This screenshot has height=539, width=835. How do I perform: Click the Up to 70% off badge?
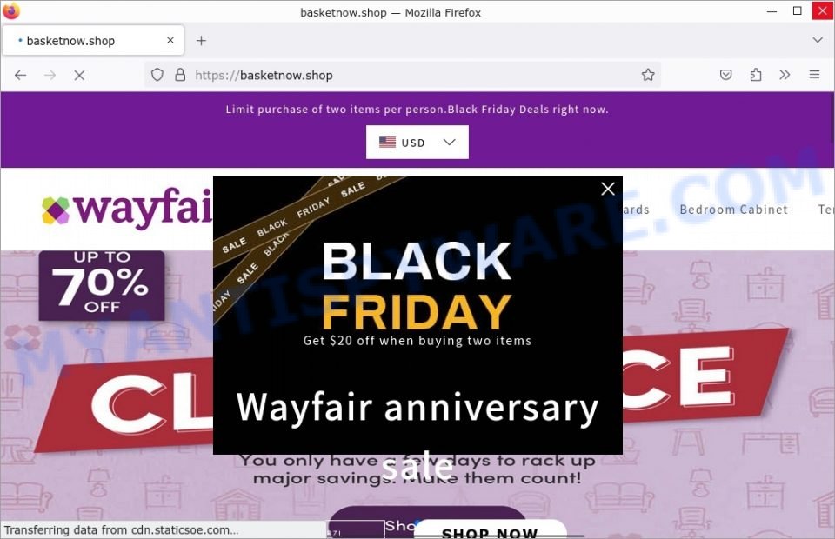click(x=102, y=286)
